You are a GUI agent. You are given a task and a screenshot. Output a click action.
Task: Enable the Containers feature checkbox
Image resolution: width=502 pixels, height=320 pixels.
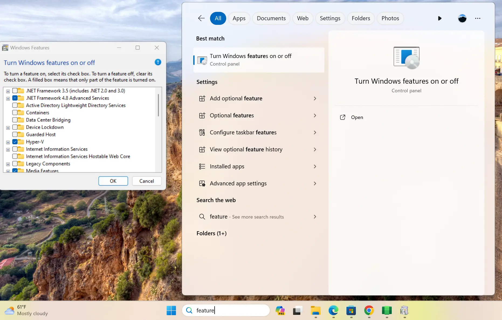(x=15, y=113)
